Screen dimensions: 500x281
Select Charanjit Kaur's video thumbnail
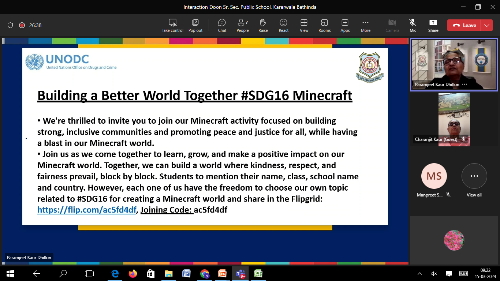pos(454,119)
